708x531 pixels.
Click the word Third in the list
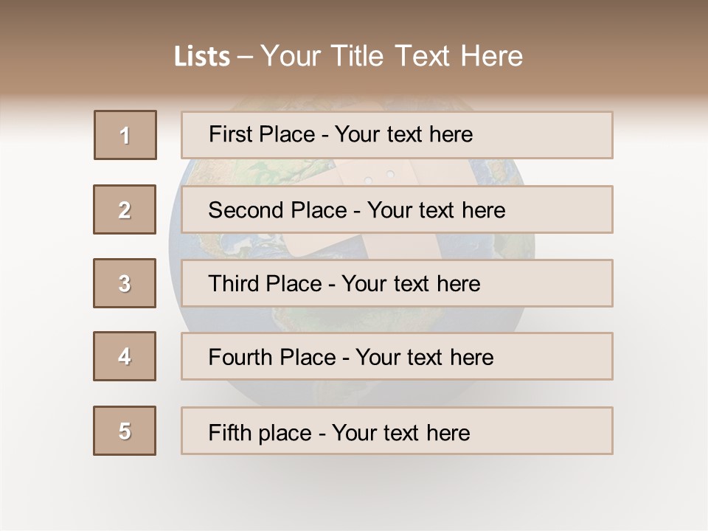[x=234, y=284]
